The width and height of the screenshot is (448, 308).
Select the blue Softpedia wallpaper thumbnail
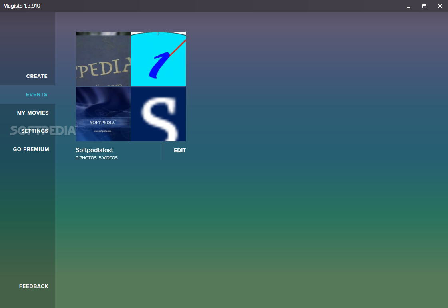click(x=103, y=114)
